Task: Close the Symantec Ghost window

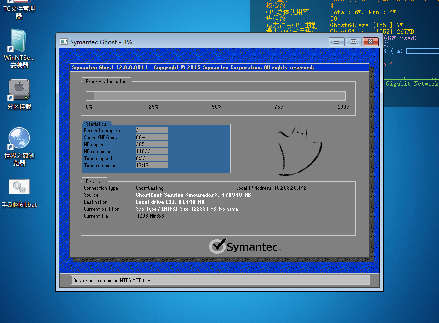Action: tap(370, 42)
